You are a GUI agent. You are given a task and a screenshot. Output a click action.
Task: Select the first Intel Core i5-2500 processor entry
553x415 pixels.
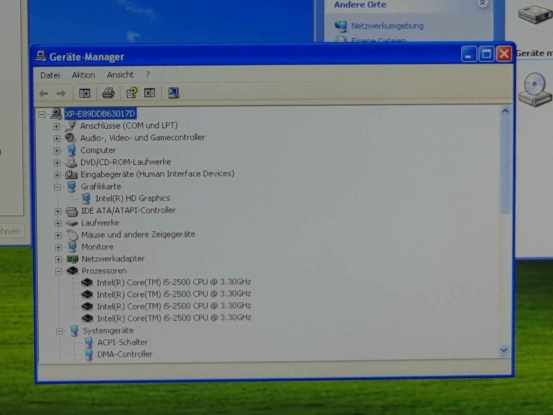pos(174,282)
